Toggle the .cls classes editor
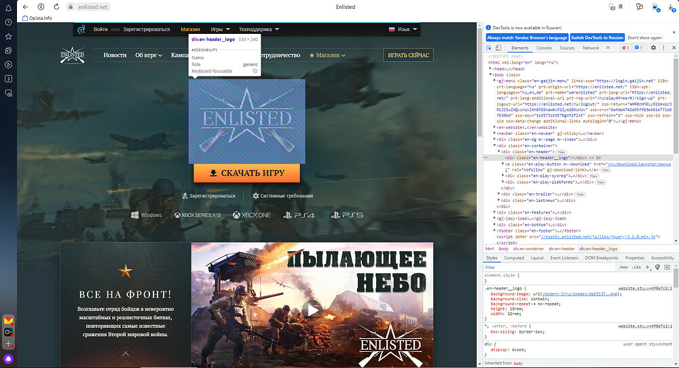The image size is (679, 368). tap(636, 267)
